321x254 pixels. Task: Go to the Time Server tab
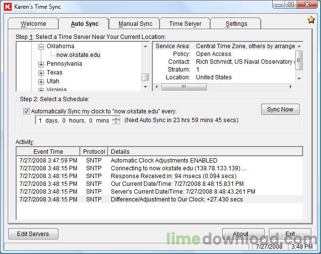(x=185, y=24)
